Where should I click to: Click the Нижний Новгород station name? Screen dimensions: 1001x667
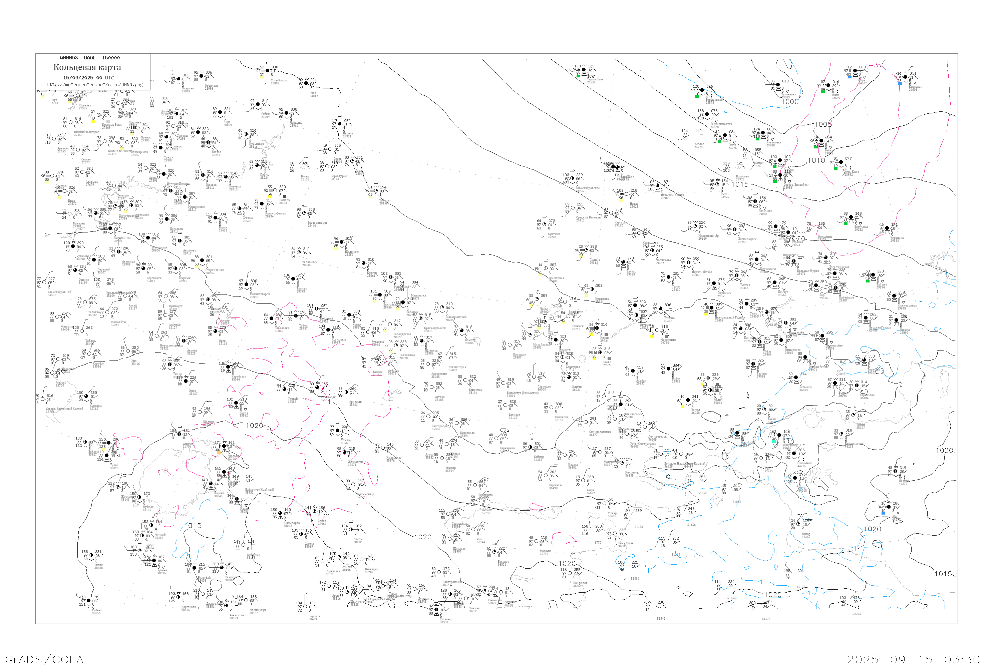coord(86,132)
